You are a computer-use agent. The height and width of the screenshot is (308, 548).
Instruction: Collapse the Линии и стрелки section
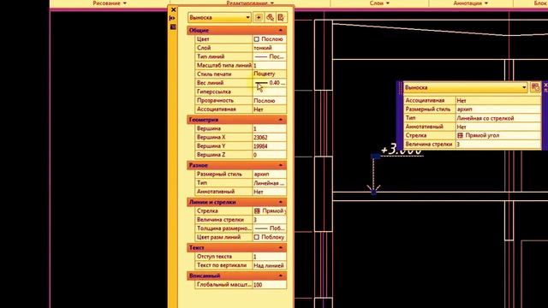pos(280,202)
